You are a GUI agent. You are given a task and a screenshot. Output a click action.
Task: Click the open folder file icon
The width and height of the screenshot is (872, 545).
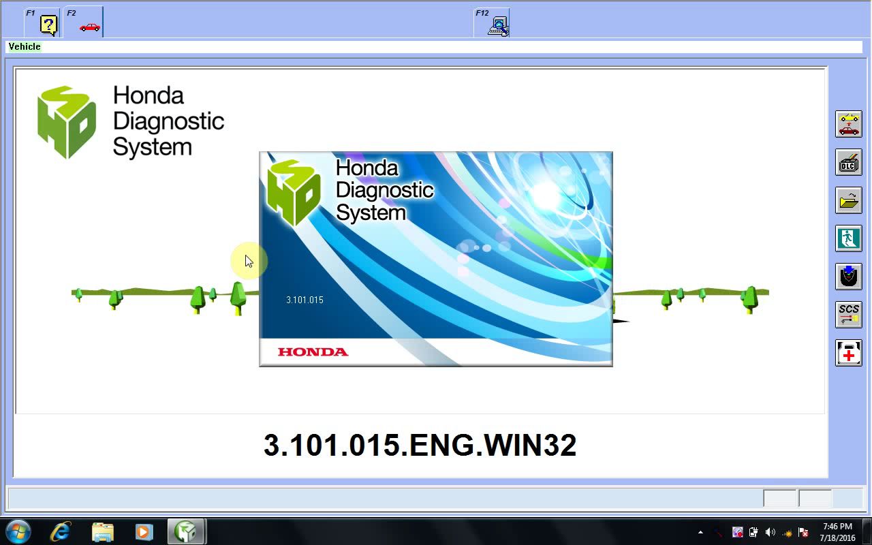click(x=849, y=200)
